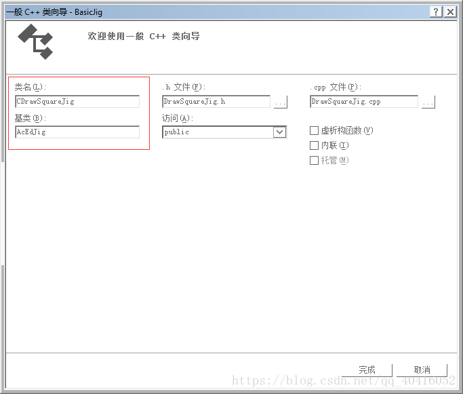Enable the virtual destructor checkbox 虚析构函数(V)

tap(314, 130)
